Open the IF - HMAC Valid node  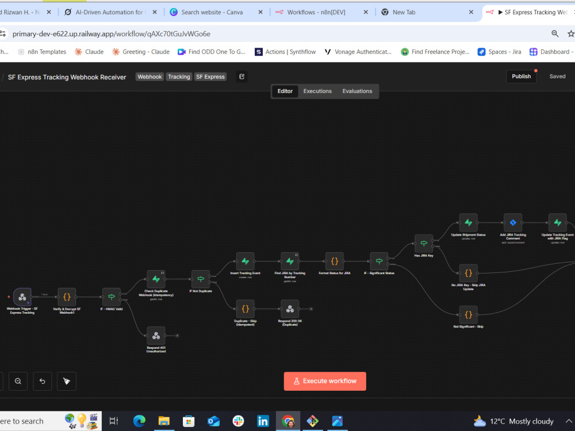coord(112,297)
